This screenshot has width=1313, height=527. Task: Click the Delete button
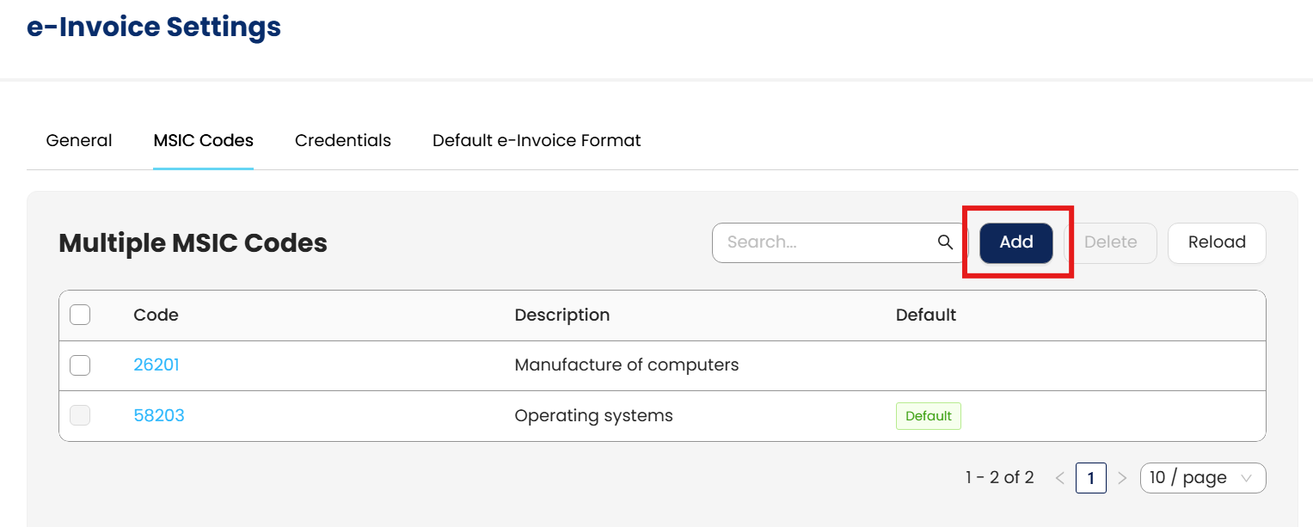[1110, 242]
